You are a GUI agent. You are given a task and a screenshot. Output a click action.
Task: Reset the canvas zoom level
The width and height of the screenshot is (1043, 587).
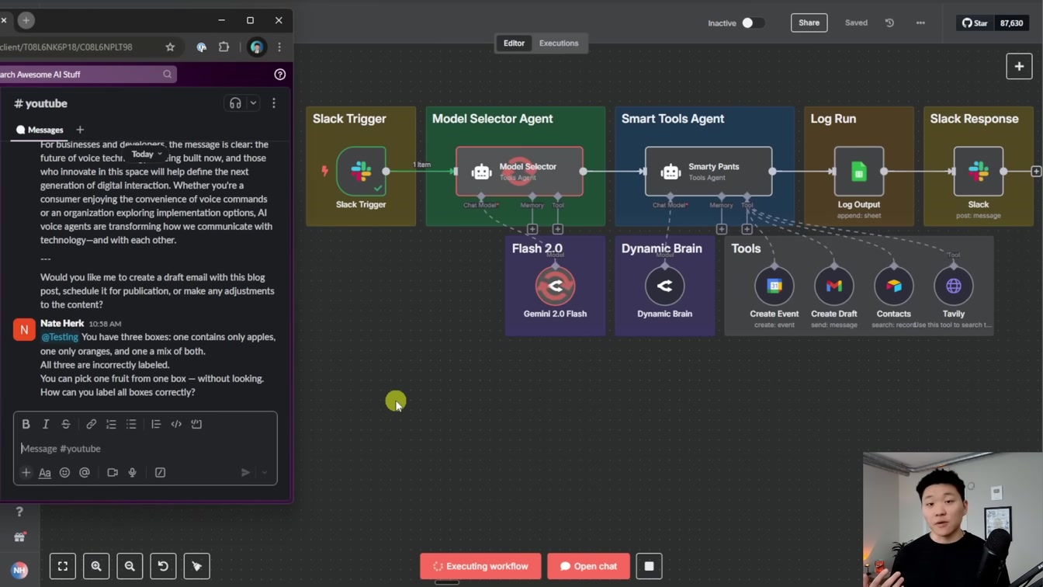163,566
